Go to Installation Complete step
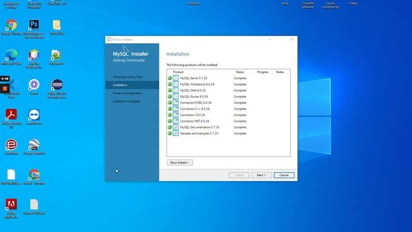Screen dimensions: 412x232 pyautogui.click(x=127, y=101)
